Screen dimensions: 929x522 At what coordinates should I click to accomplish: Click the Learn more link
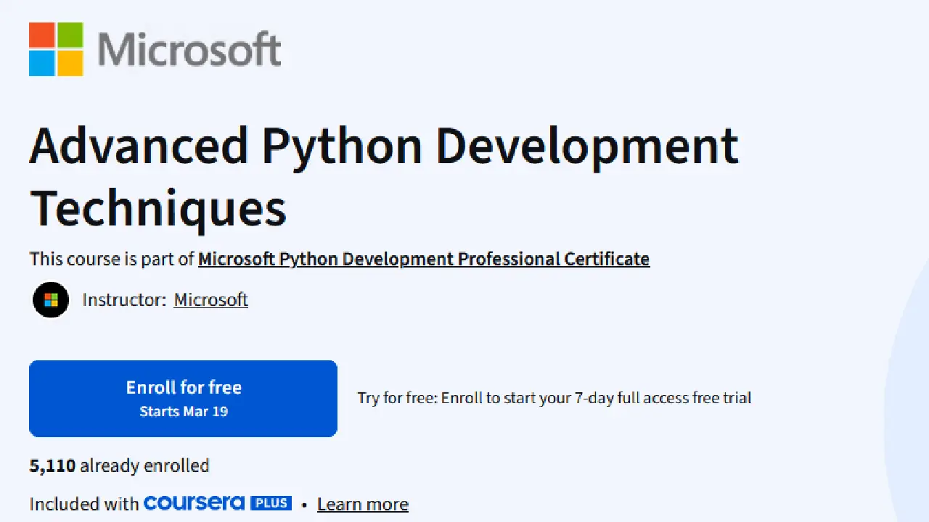pos(363,504)
